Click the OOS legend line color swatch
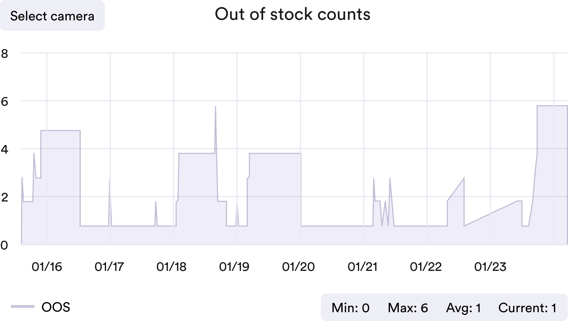The width and height of the screenshot is (568, 321). coord(23,306)
